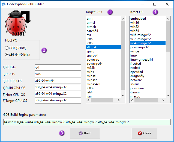174x142 pixels.
Task: Click in the PC OS field
Action: pyautogui.click(x=58, y=74)
